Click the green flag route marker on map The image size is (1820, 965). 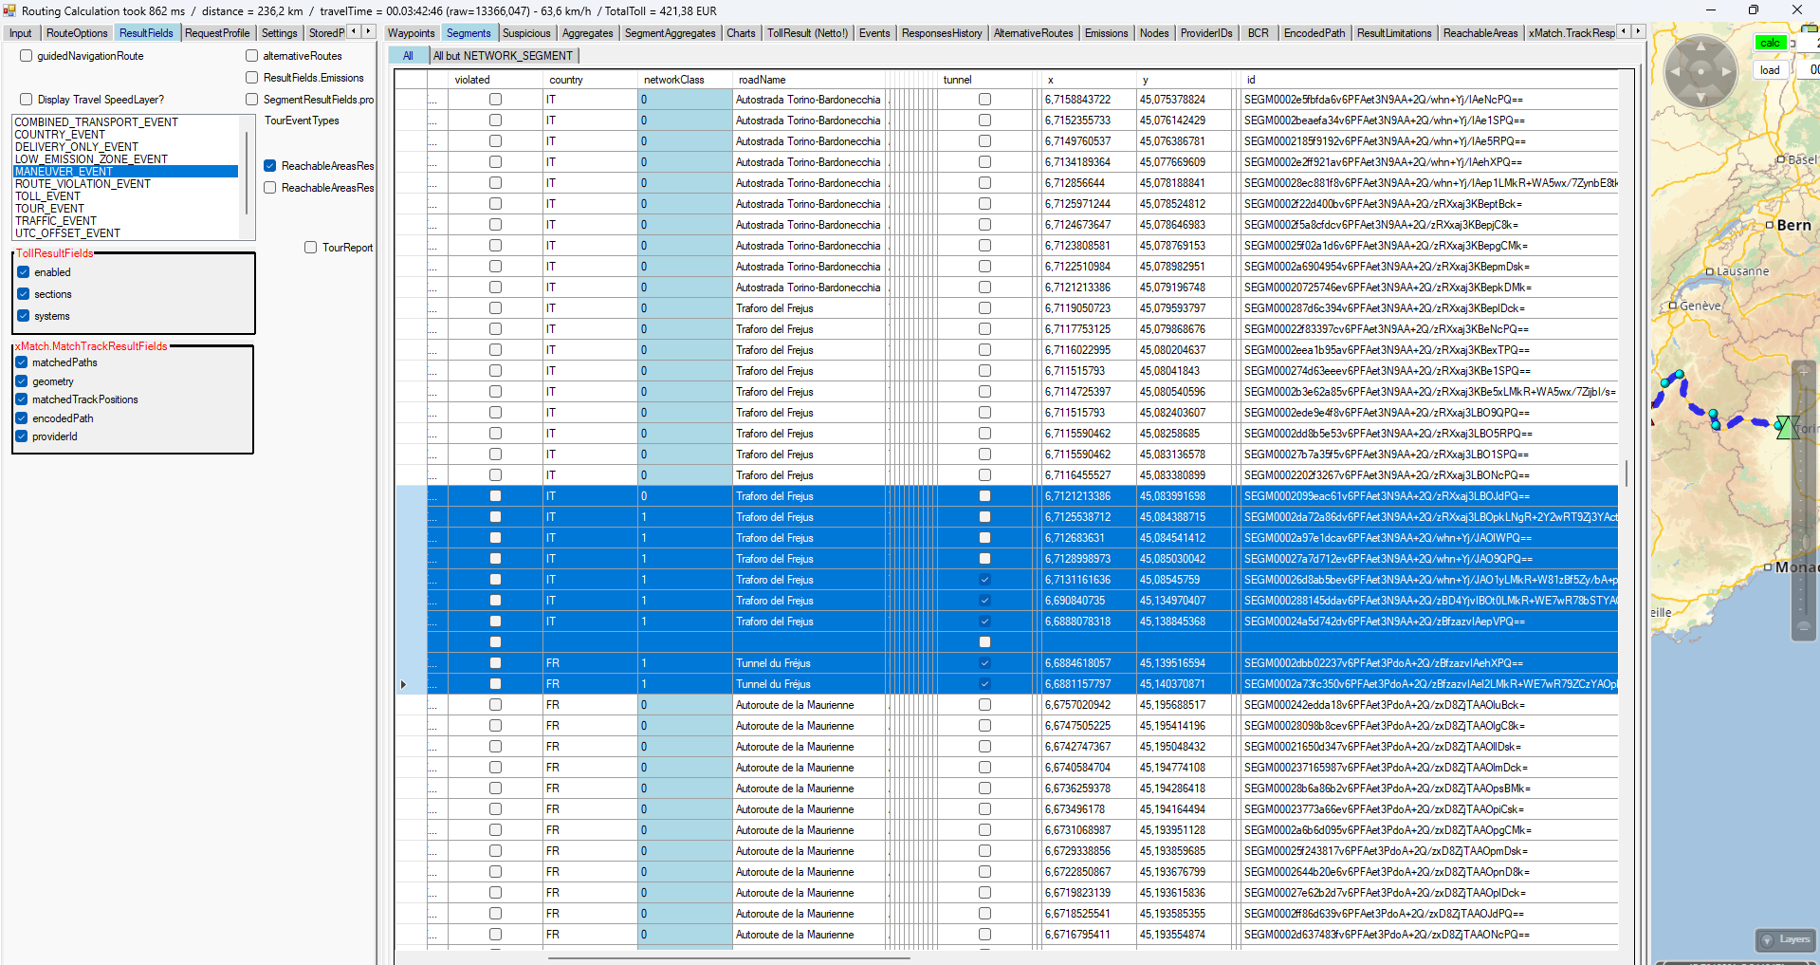coord(1787,427)
